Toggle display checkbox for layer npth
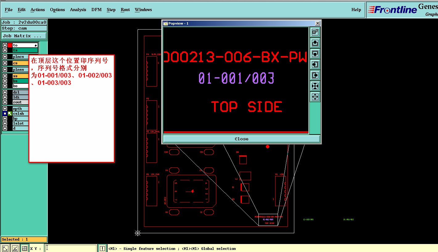This screenshot has height=252, width=438. [x=5, y=109]
